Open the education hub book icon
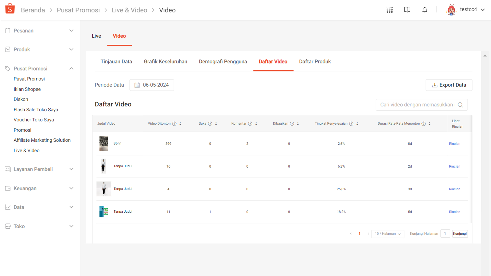 click(407, 9)
